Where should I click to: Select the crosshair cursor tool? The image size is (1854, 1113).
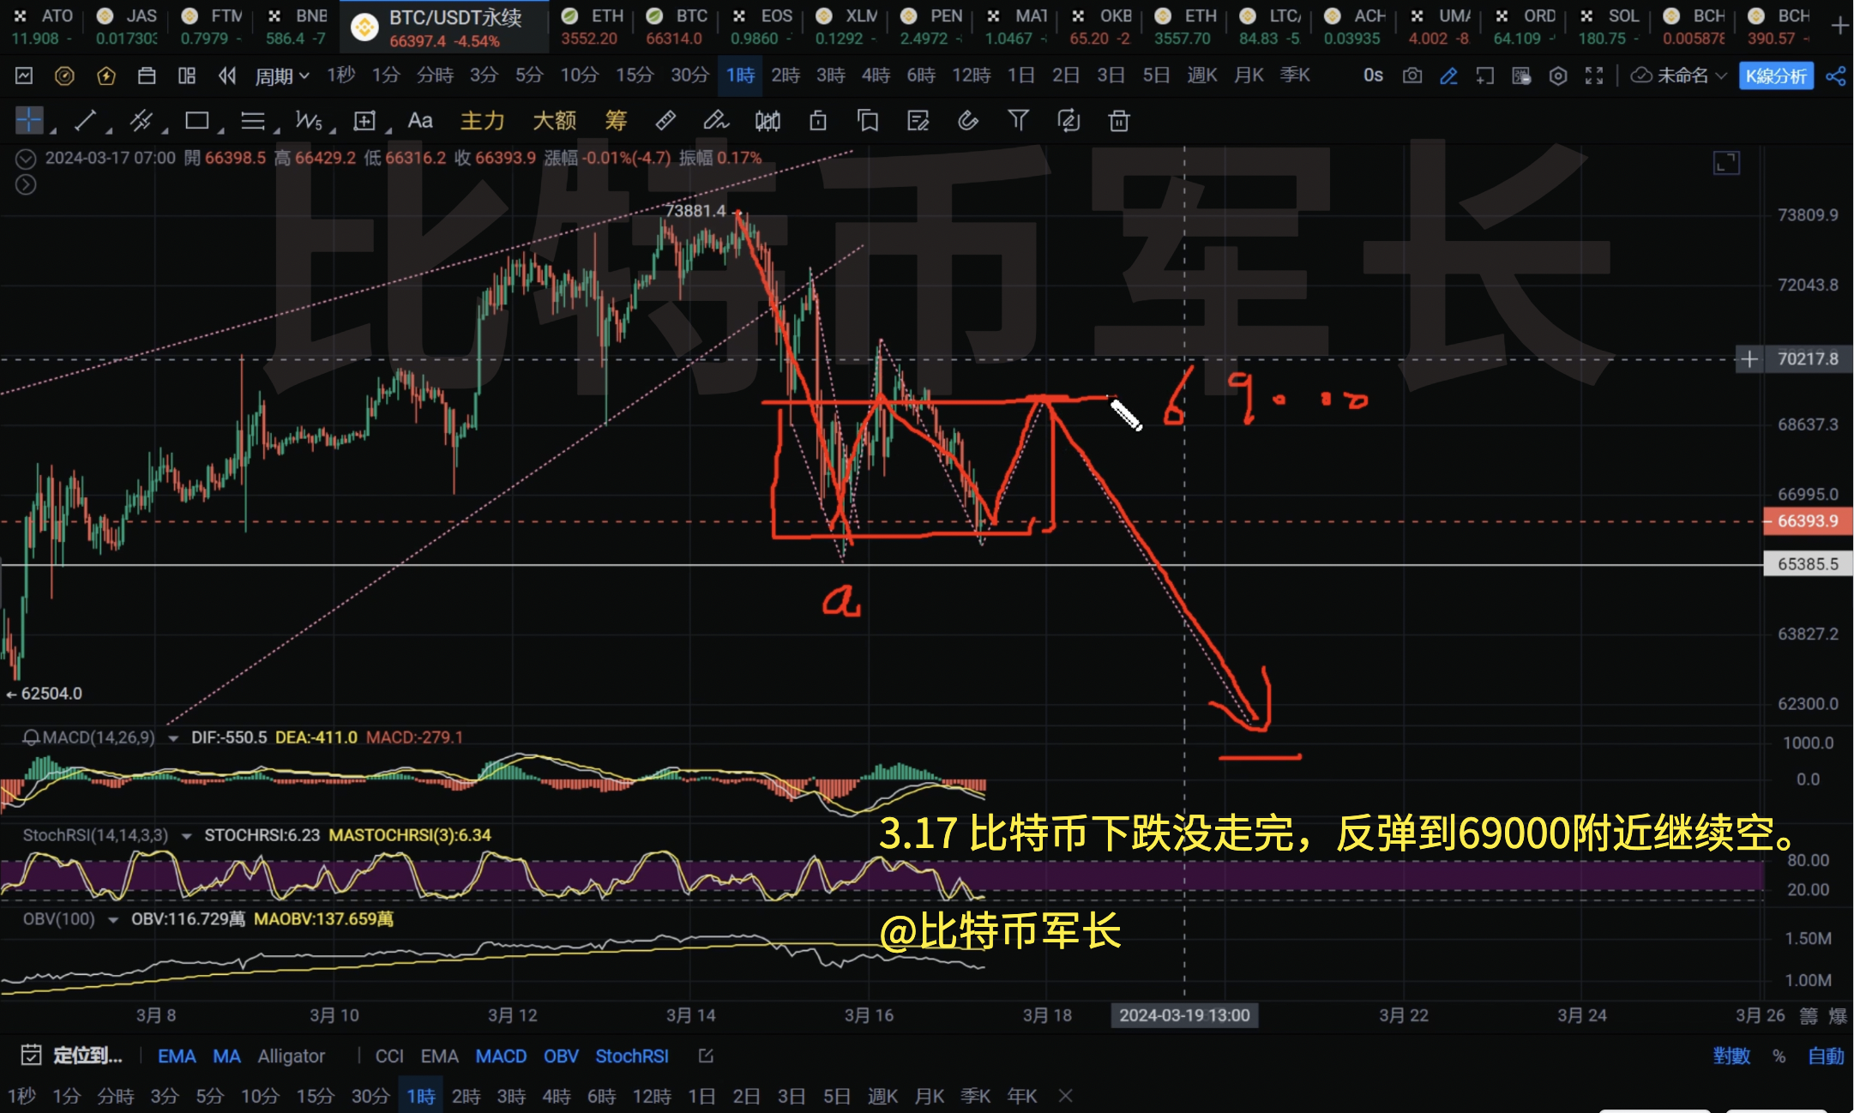(28, 120)
